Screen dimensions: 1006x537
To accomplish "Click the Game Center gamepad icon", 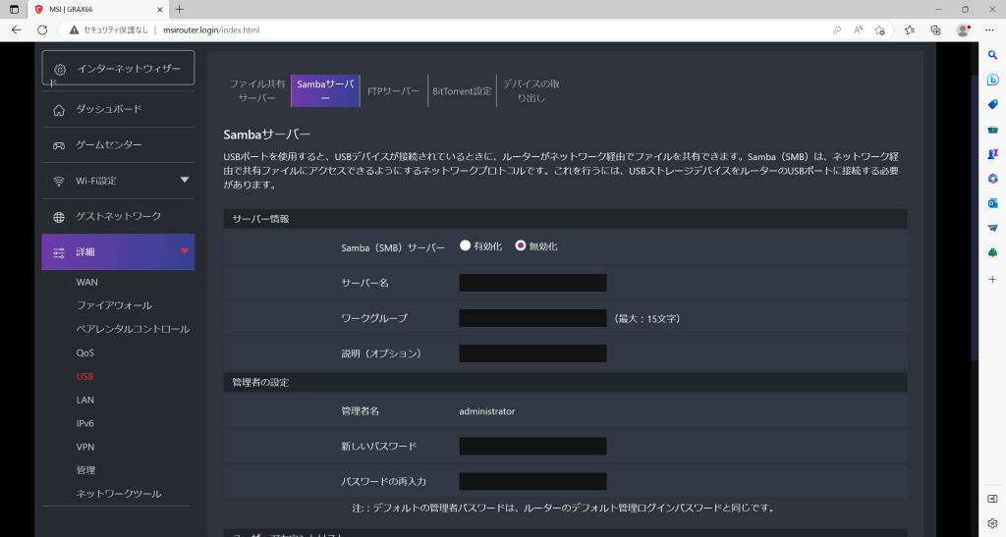I will coord(58,145).
